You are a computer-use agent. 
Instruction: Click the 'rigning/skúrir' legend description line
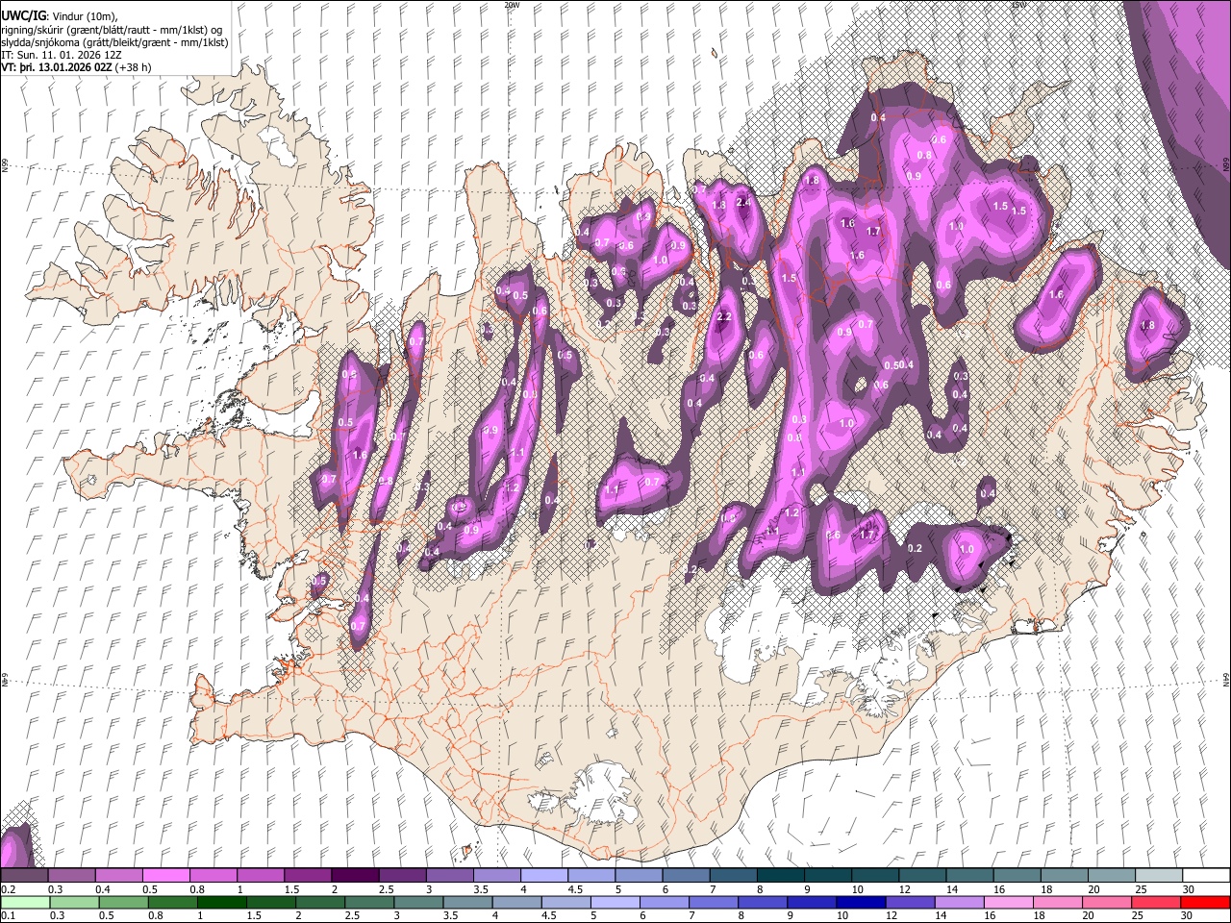pos(113,30)
